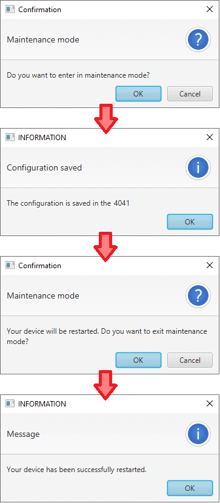Image resolution: width=220 pixels, height=503 pixels.
Task: Click the app icon in the Configuration saved window title
Action: click(10, 137)
